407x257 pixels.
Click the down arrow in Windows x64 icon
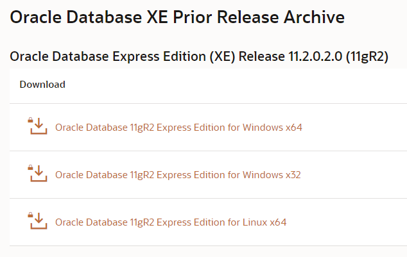pos(39,123)
